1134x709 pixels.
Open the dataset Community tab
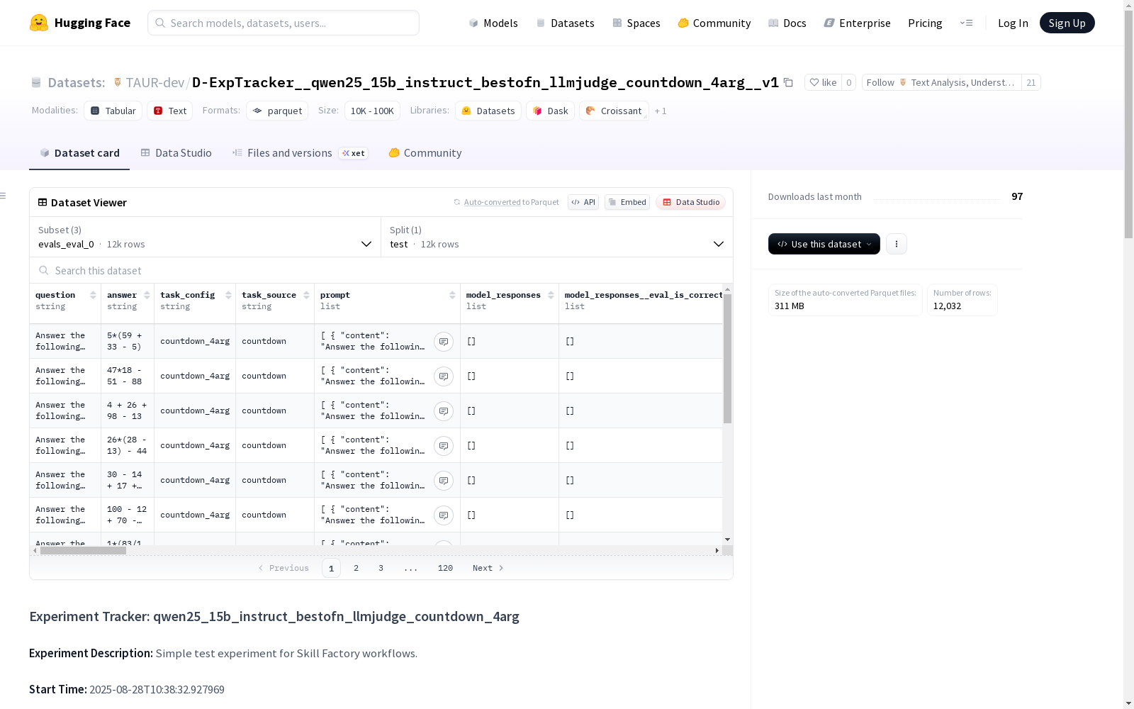point(425,153)
